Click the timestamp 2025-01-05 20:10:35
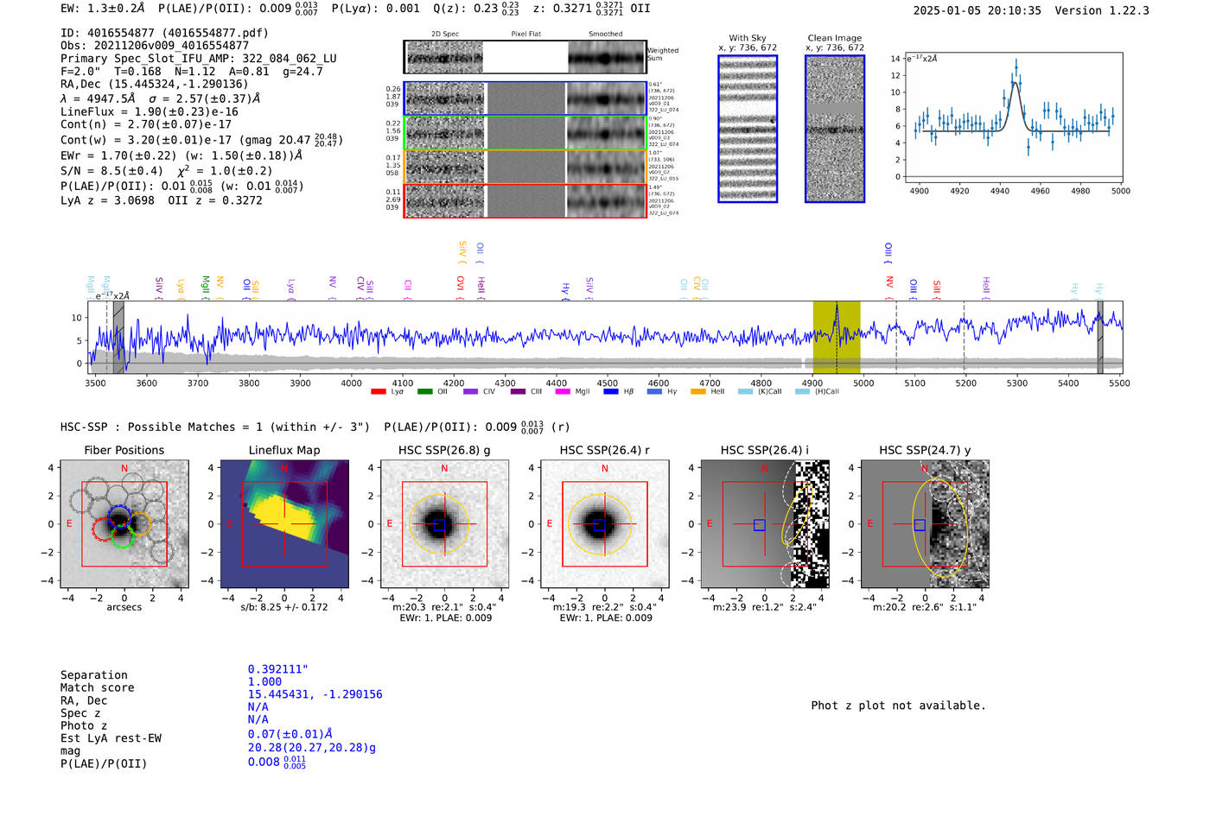Viewport: 1210px width, 823px height. pyautogui.click(x=977, y=10)
